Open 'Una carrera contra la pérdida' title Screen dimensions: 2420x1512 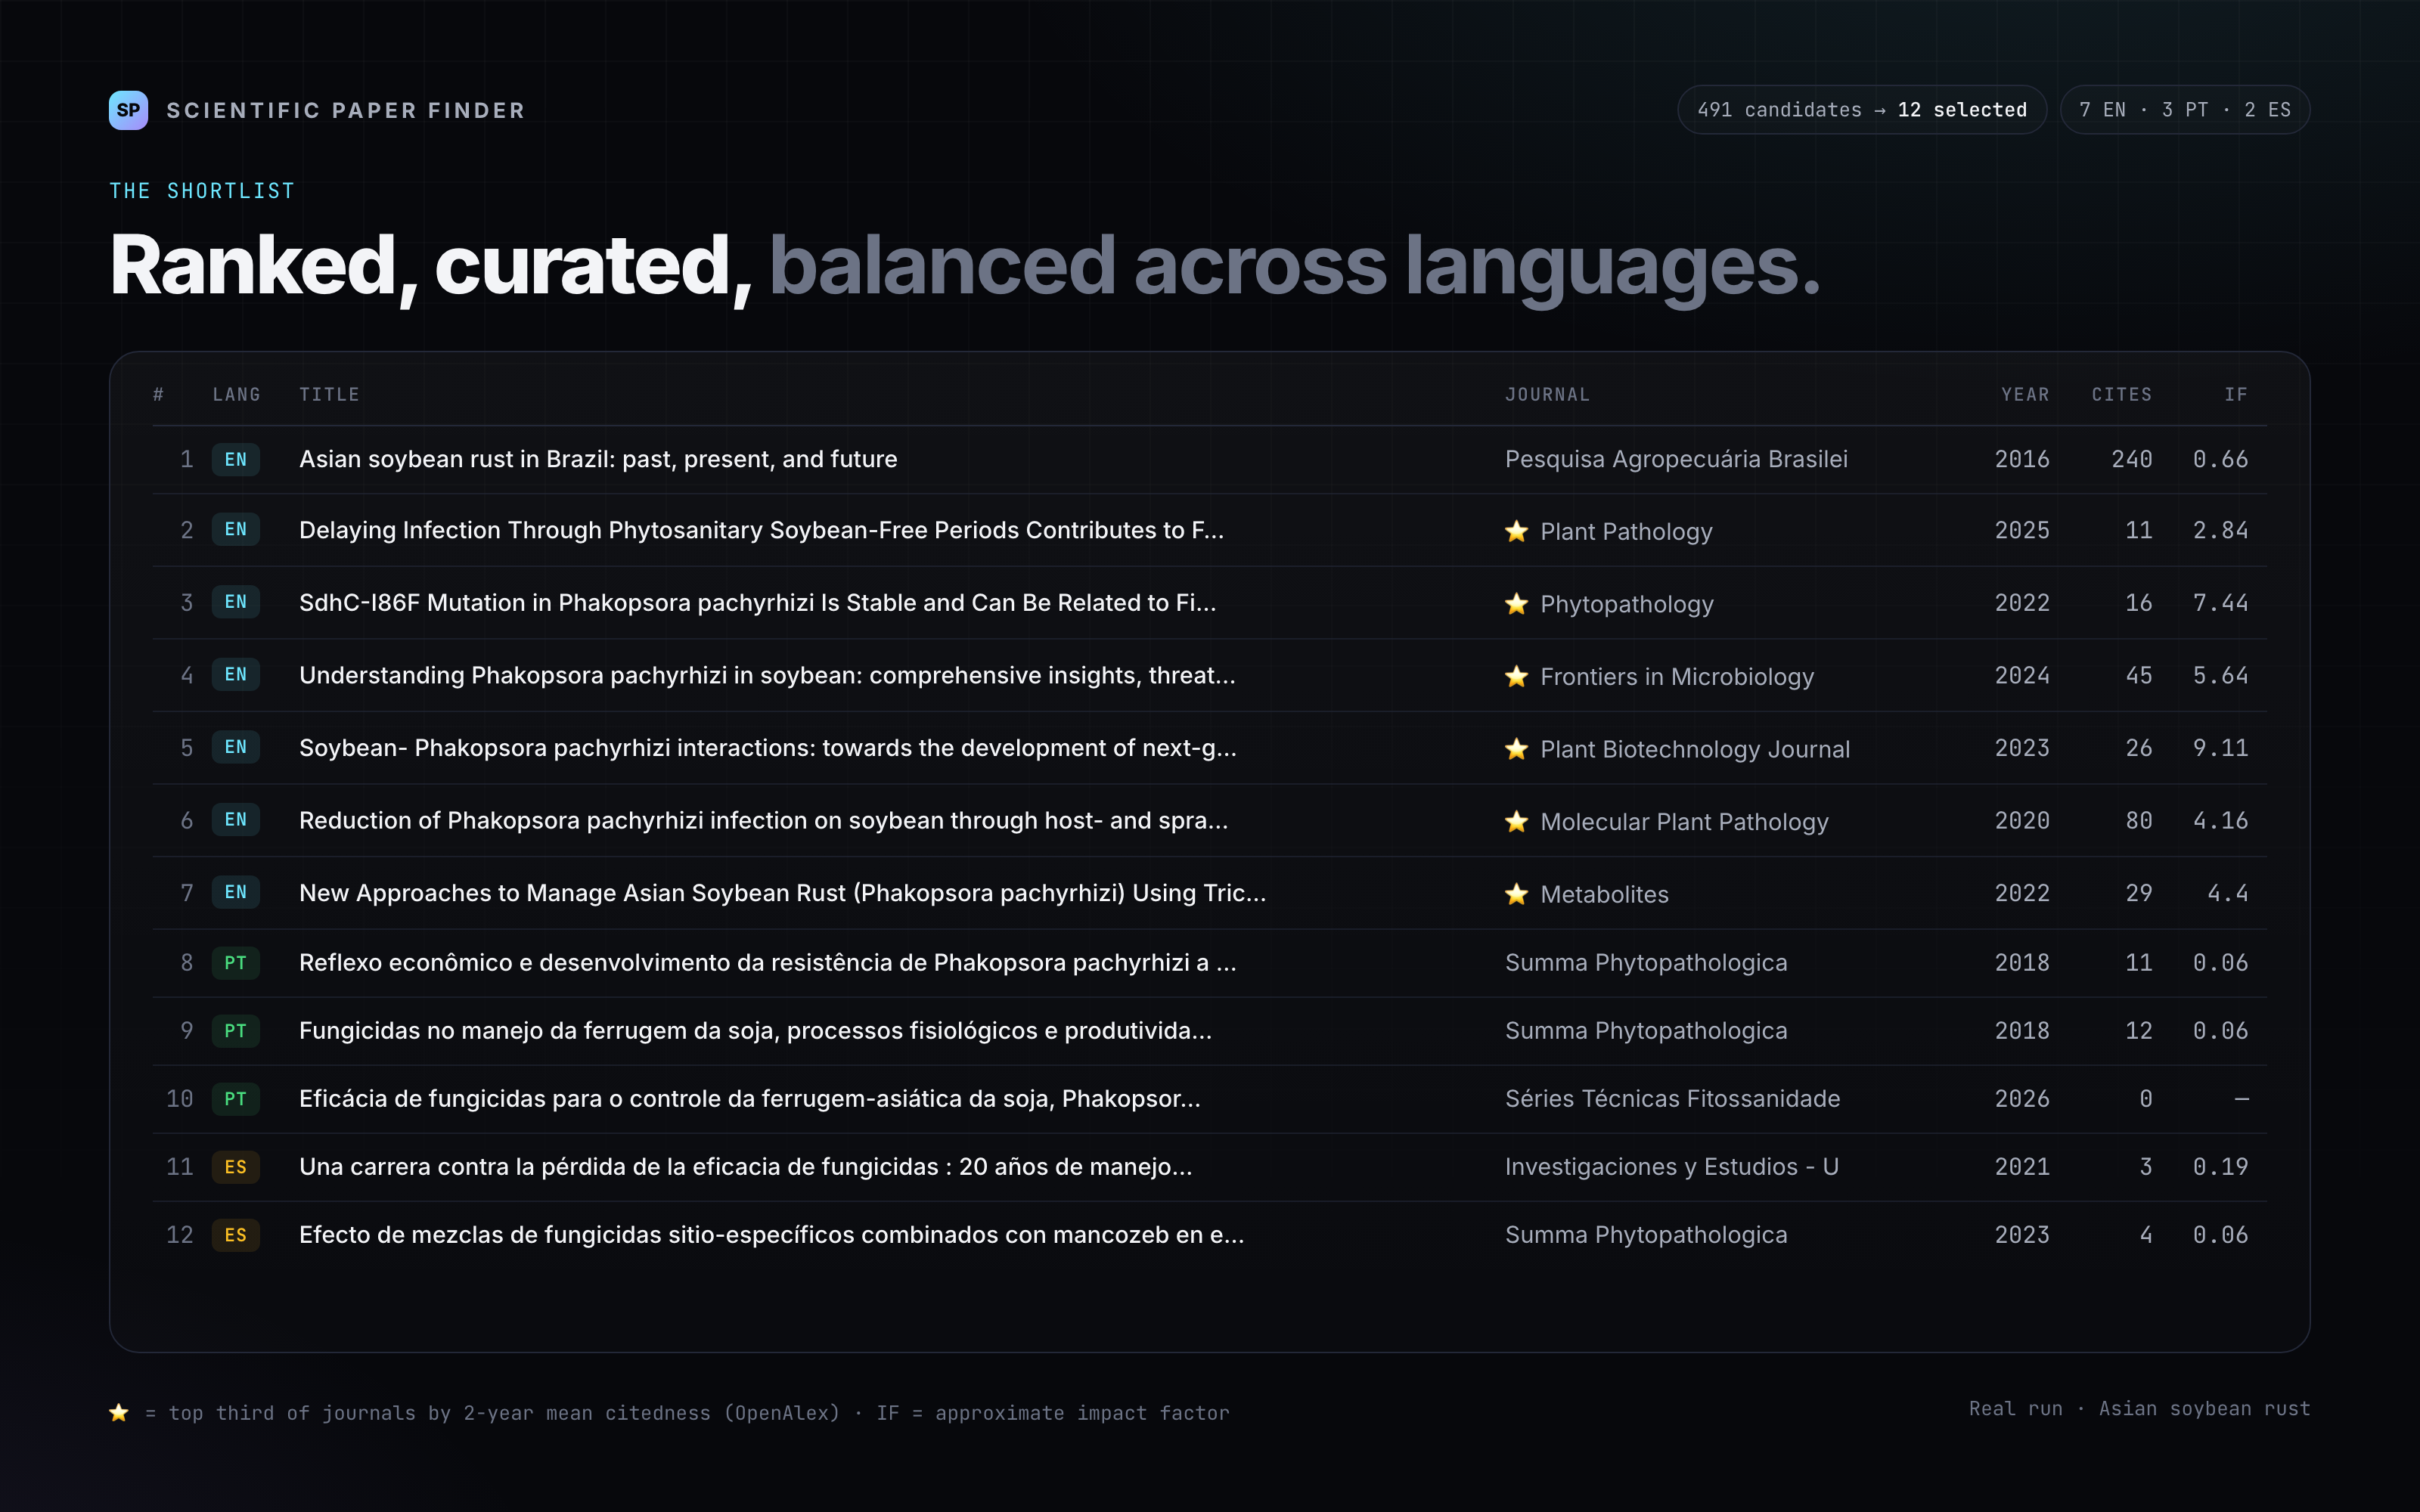click(745, 1167)
